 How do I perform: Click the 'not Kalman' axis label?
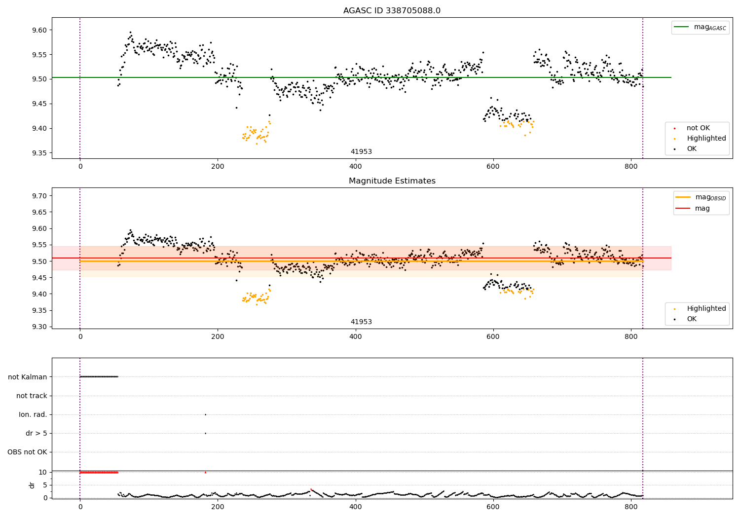[28, 377]
